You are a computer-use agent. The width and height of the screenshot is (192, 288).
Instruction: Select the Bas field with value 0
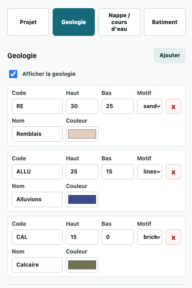[x=118, y=237]
